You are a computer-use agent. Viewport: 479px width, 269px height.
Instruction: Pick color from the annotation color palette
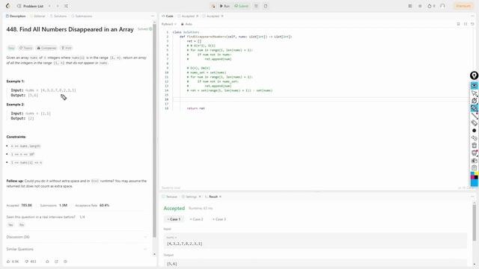[474, 179]
